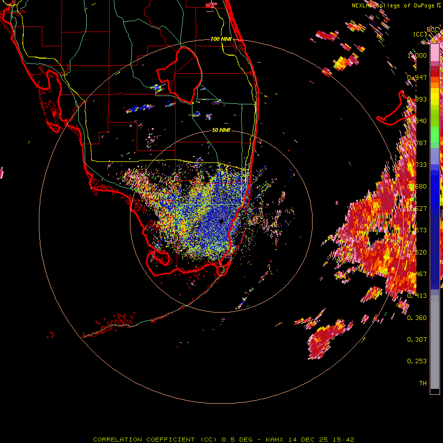Image resolution: width=443 pixels, height=443 pixels.
Task: Click the "TH" threshold label
Action: pyautogui.click(x=423, y=383)
